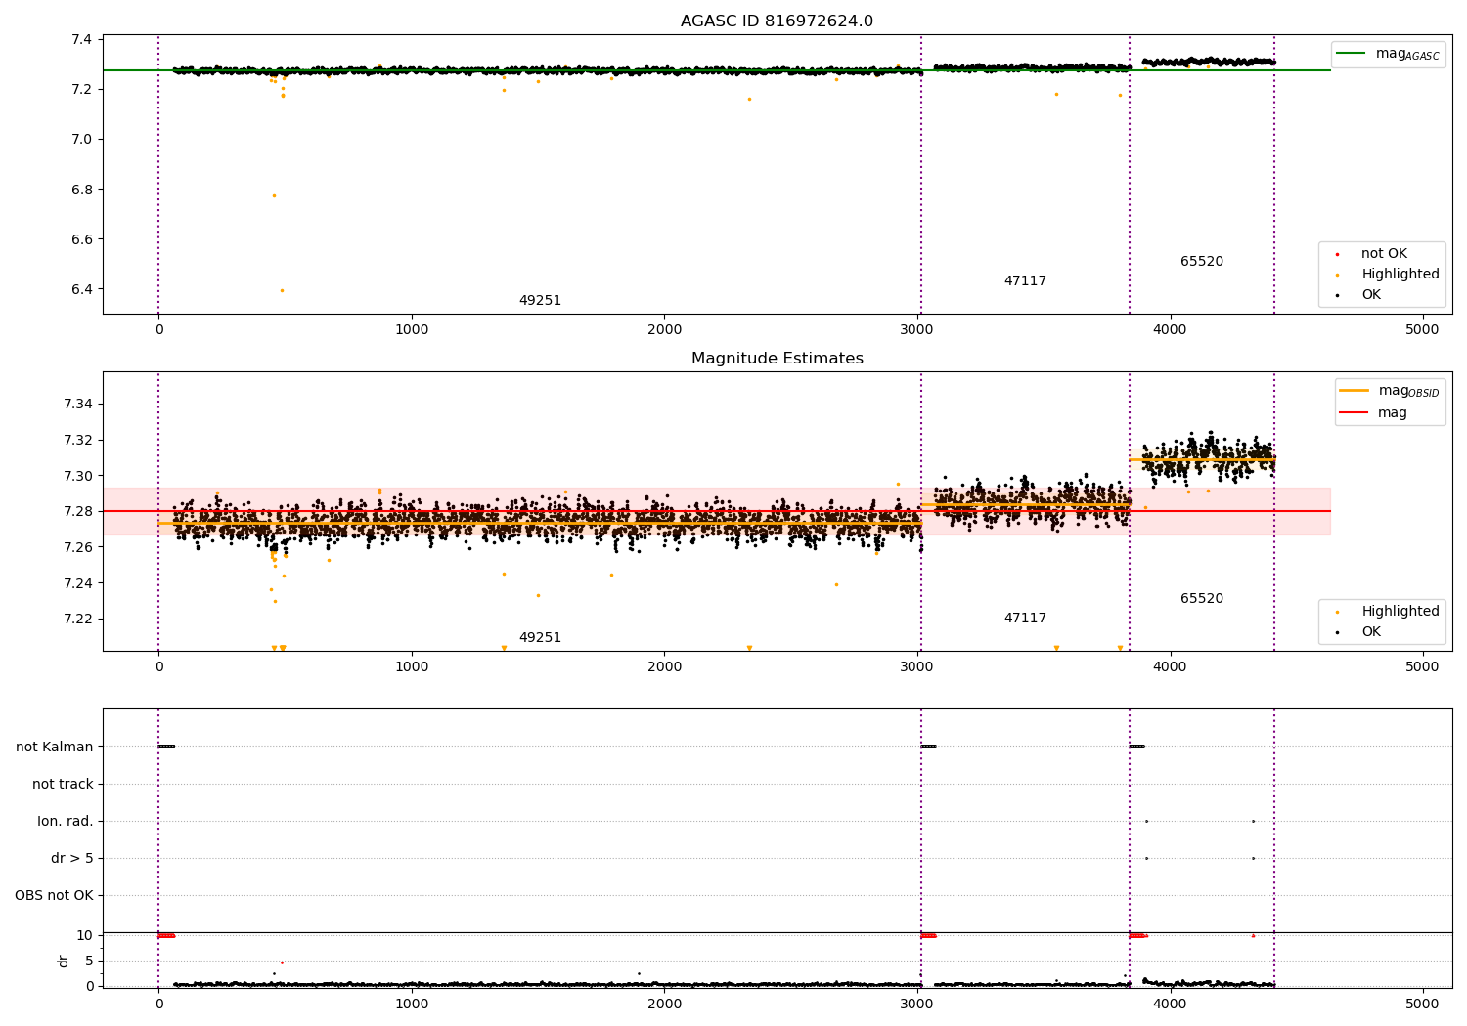Click x-tick 4000 under middle plot
This screenshot has height=1026, width=1467.
click(x=1171, y=667)
